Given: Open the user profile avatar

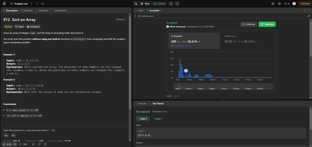Looking at the screenshot, I should [294, 4].
